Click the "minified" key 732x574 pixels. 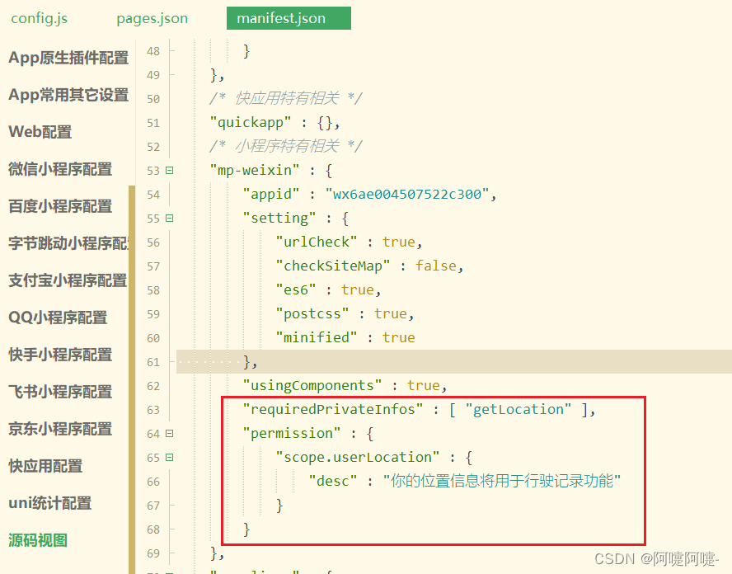pyautogui.click(x=317, y=337)
